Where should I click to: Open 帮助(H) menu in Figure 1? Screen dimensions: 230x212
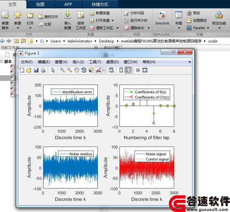(149, 62)
